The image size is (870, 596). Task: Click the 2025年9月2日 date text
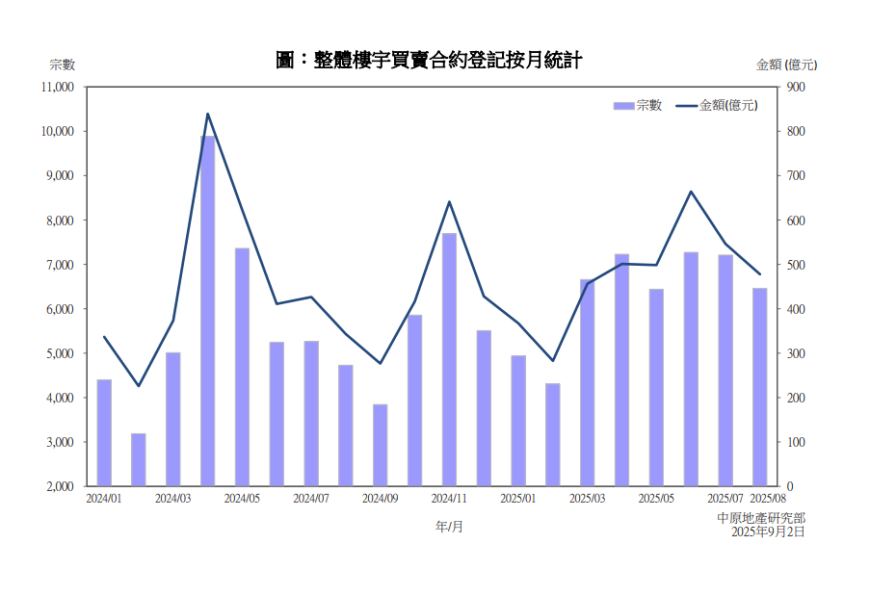[x=767, y=531]
